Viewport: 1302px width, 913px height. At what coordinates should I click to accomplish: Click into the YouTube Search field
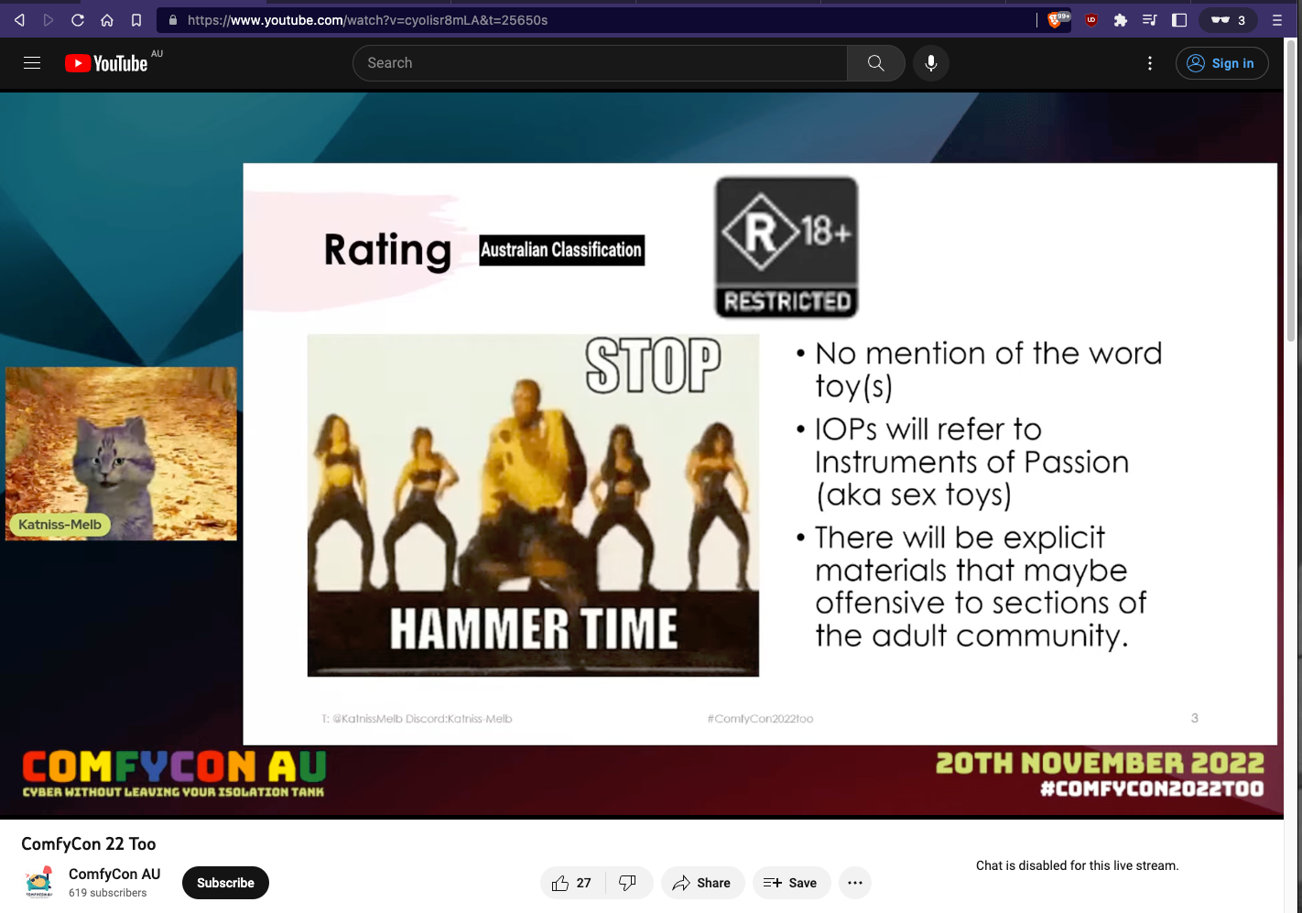coord(600,63)
